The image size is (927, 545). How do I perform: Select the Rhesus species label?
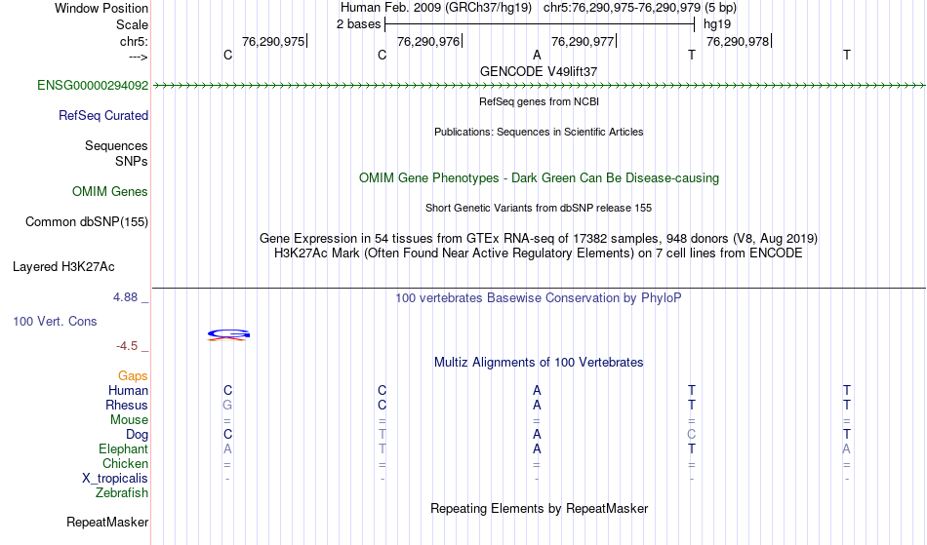click(x=127, y=406)
